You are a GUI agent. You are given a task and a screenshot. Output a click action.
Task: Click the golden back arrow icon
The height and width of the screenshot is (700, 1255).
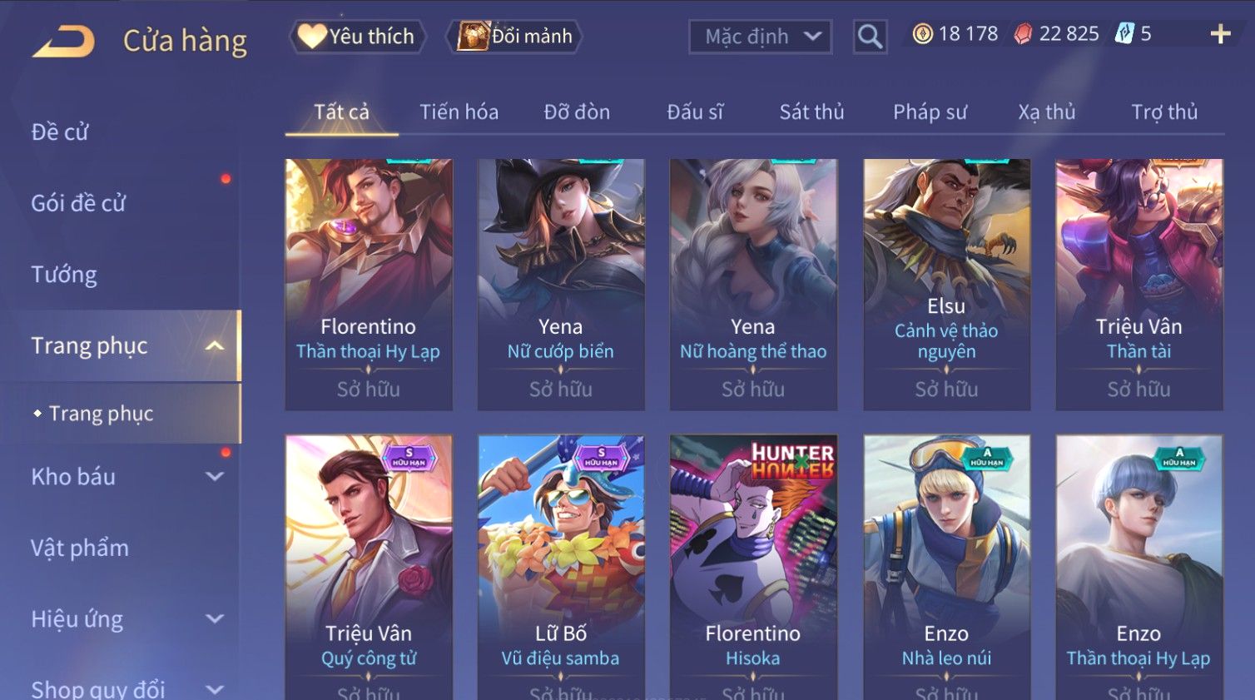point(63,41)
